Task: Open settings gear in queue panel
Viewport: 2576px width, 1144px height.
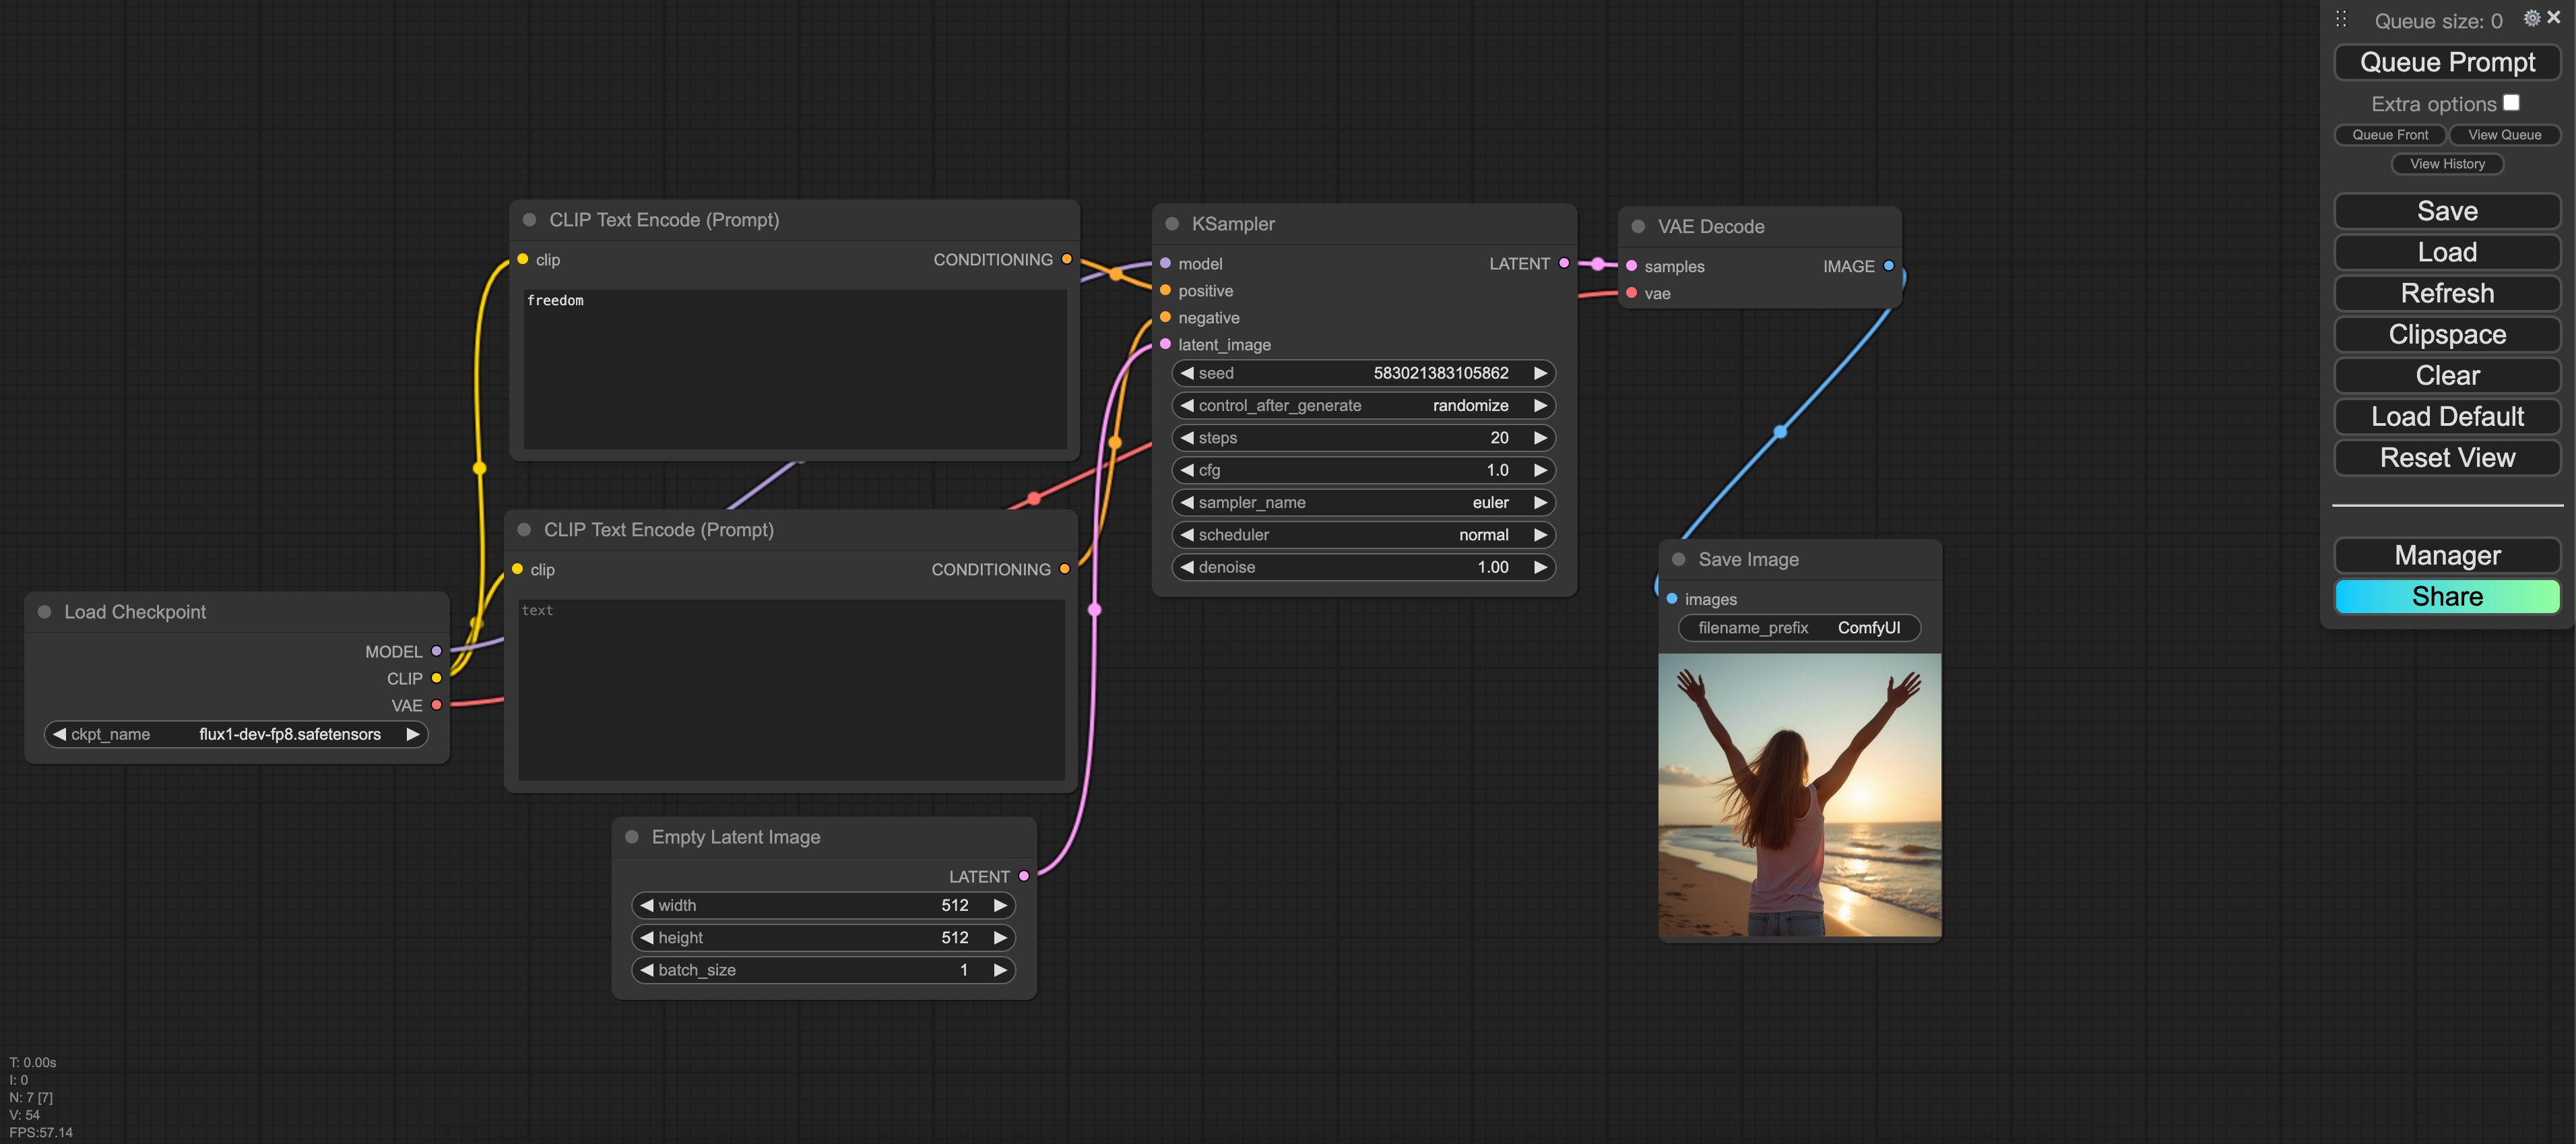Action: (x=2531, y=18)
